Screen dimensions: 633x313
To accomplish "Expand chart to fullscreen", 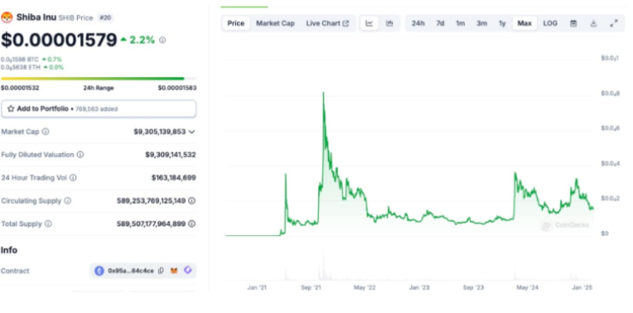I will [x=614, y=24].
